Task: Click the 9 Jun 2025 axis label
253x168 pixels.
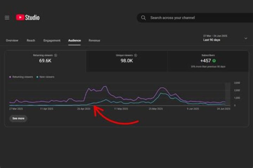Action: point(193,109)
